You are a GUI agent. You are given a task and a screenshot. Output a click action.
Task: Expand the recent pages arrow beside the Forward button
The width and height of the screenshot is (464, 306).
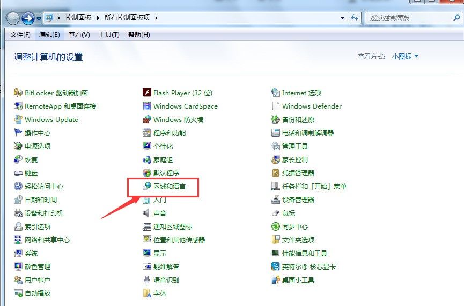[39, 18]
